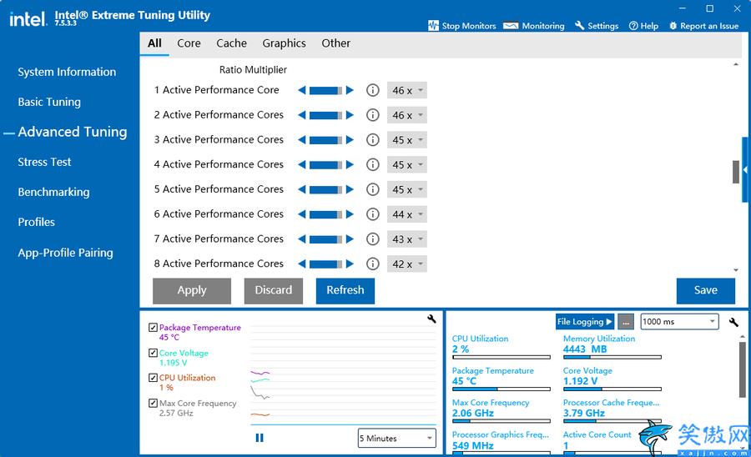Increase ratio with right arrow for 7 Active Performance Cores
This screenshot has width=751, height=457.
coord(350,239)
